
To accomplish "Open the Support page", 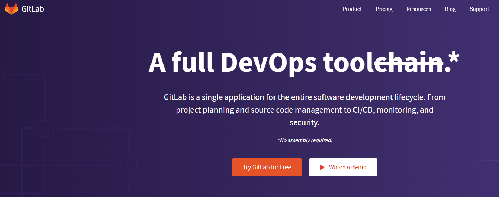I will click(x=479, y=9).
